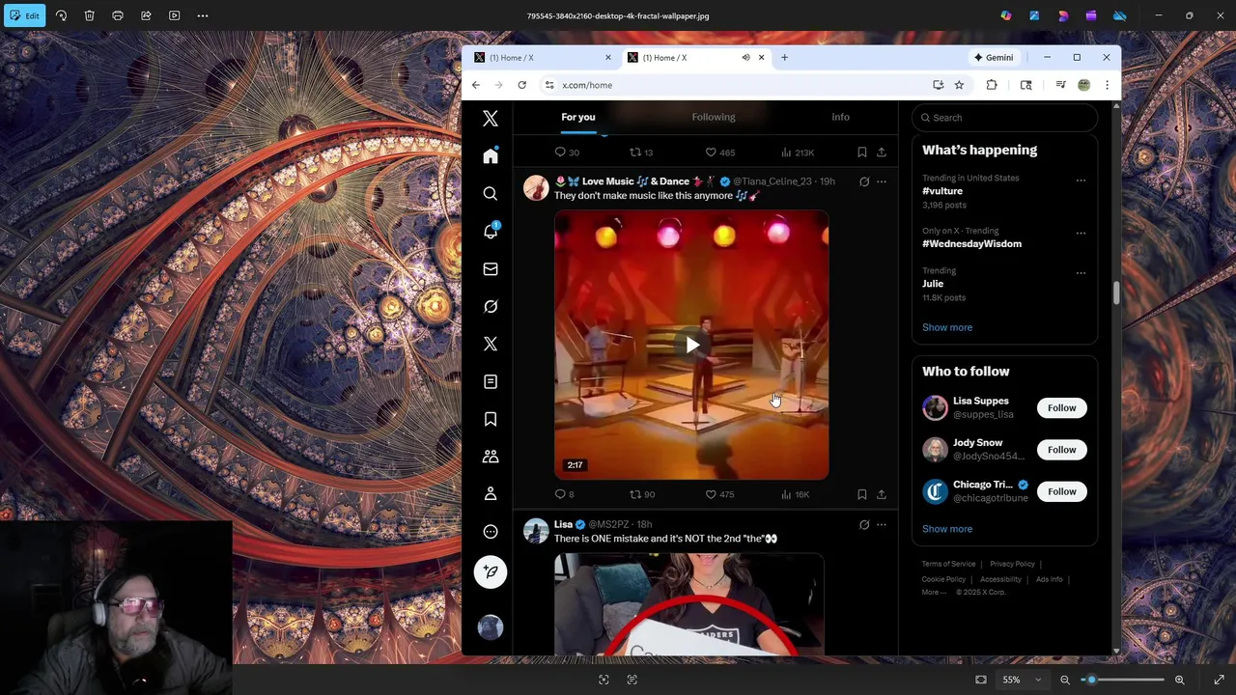Open the Clipchamp icon in the Photos title bar
1236x695 pixels.
(1091, 15)
